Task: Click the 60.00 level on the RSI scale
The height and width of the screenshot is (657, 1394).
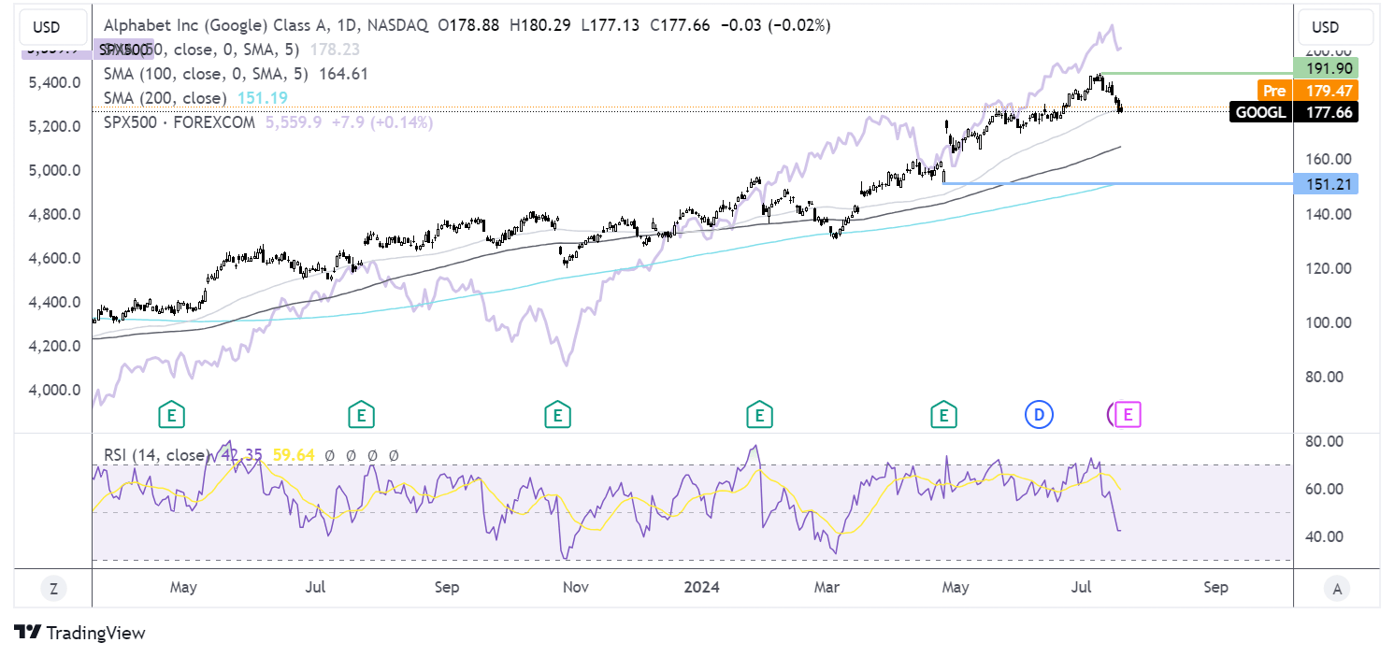Action: [1326, 489]
